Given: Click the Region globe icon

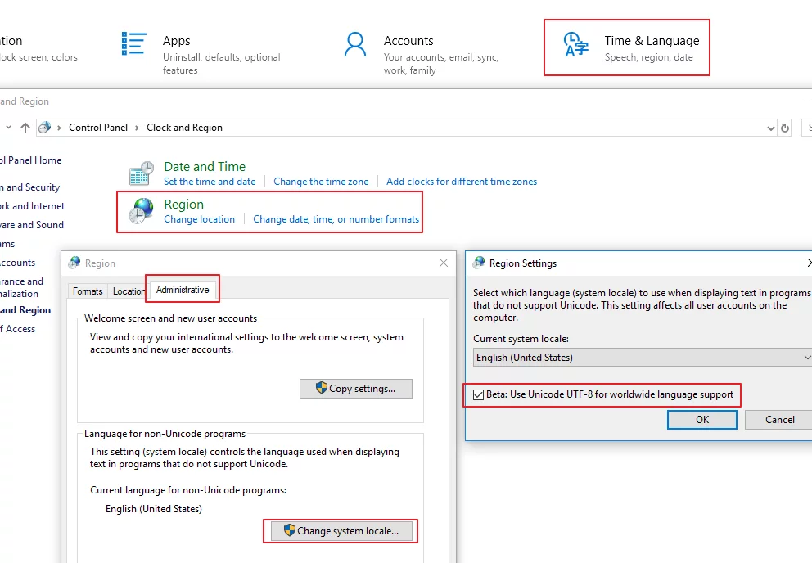Looking at the screenshot, I should 141,211.
